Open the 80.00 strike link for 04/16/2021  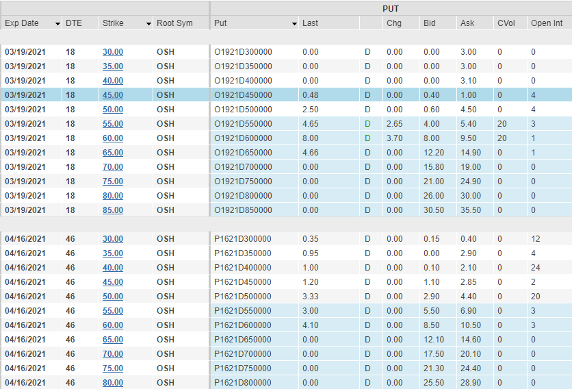click(x=113, y=382)
